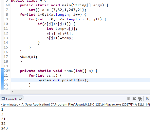Viewport: 150px width, 136px height.
Task: Click the 'int temp=a[j];' statement
Action: pyautogui.click(x=62, y=29)
